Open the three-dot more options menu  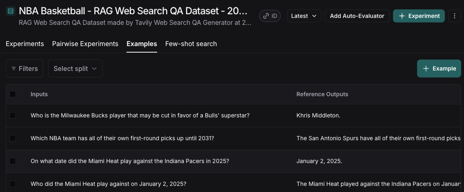pyautogui.click(x=455, y=16)
